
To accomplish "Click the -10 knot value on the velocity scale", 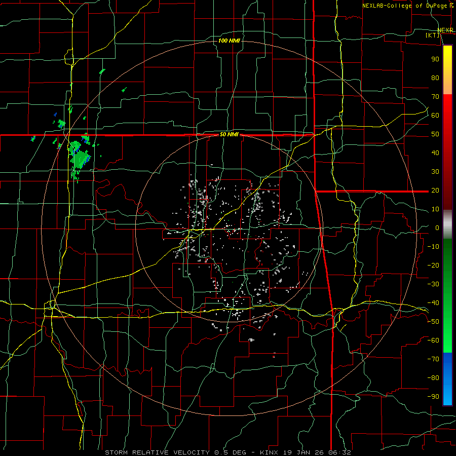I will coord(433,247).
